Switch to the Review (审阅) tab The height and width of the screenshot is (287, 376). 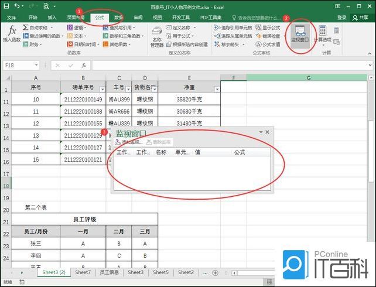pyautogui.click(x=138, y=18)
